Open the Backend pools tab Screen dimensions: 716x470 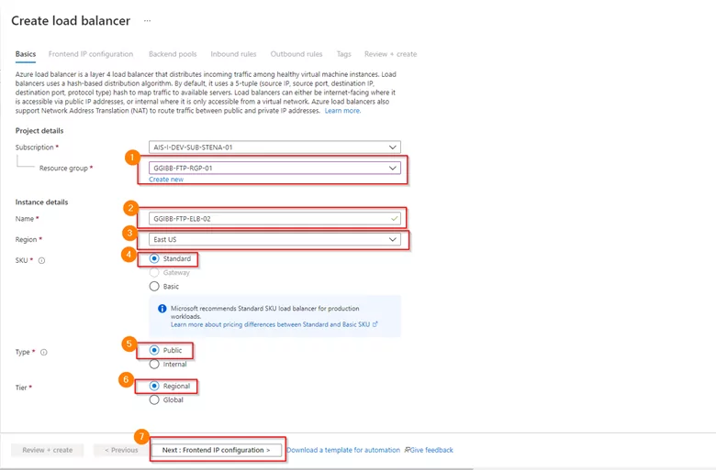point(173,54)
